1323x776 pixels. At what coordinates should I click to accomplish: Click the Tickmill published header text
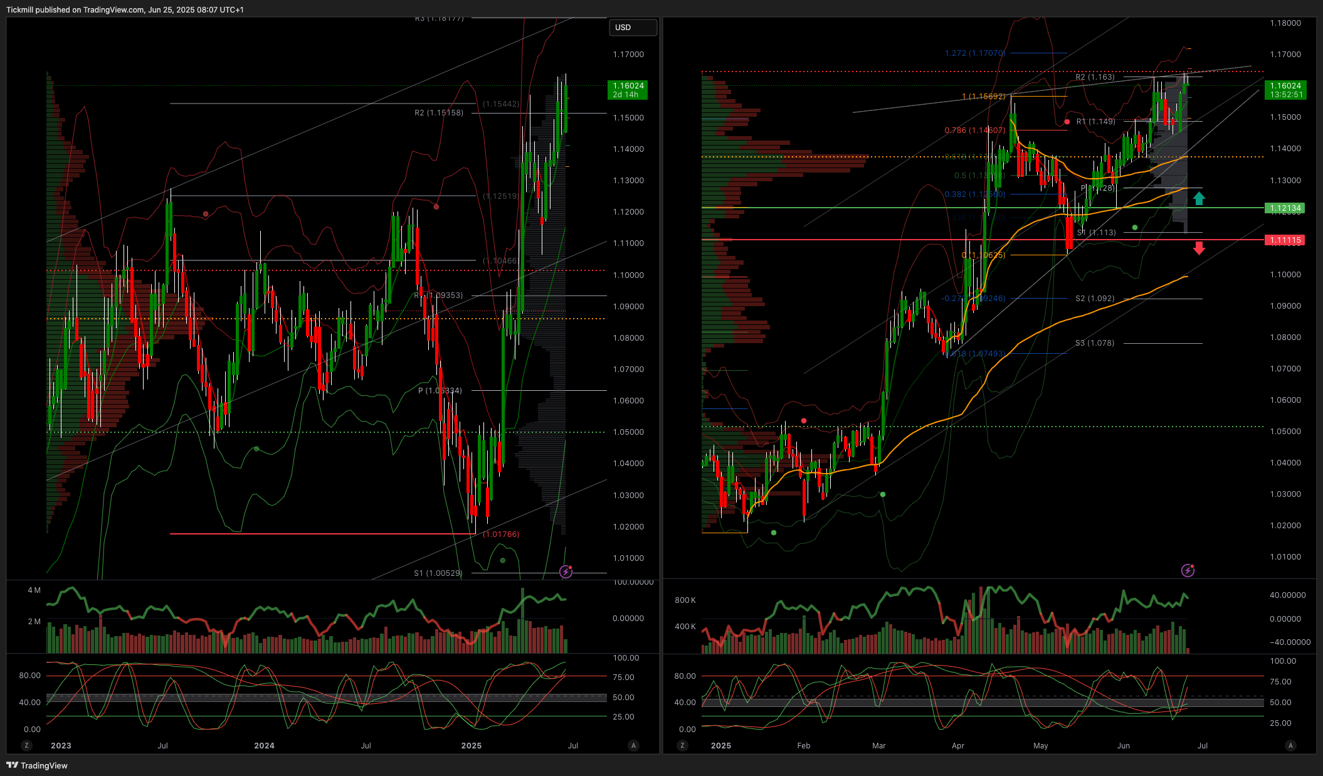(125, 9)
